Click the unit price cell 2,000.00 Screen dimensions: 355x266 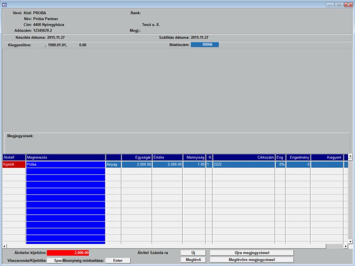pos(137,165)
